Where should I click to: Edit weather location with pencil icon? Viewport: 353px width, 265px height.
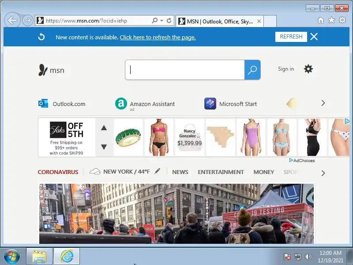click(158, 171)
